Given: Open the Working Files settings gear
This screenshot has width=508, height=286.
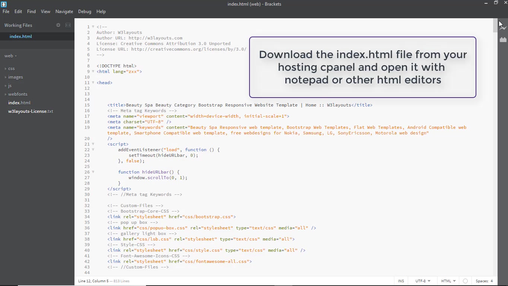Looking at the screenshot, I should [x=58, y=25].
